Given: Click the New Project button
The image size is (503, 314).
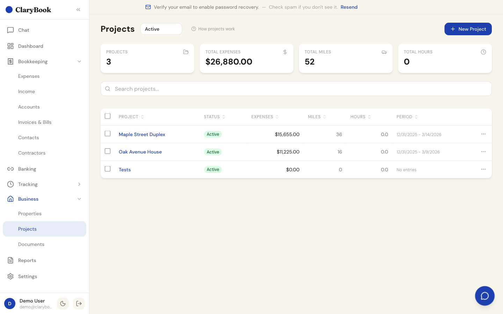Looking at the screenshot, I should pos(468,29).
